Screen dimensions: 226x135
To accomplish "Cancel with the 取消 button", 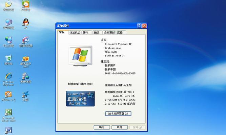I will [x=120, y=127].
